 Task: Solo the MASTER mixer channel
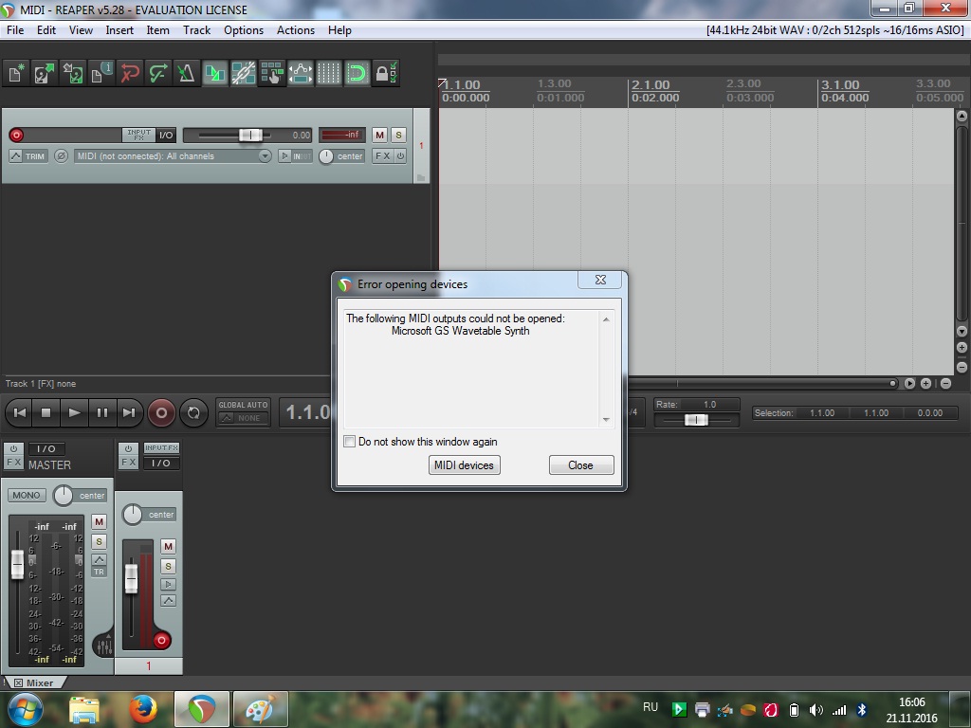pos(99,541)
